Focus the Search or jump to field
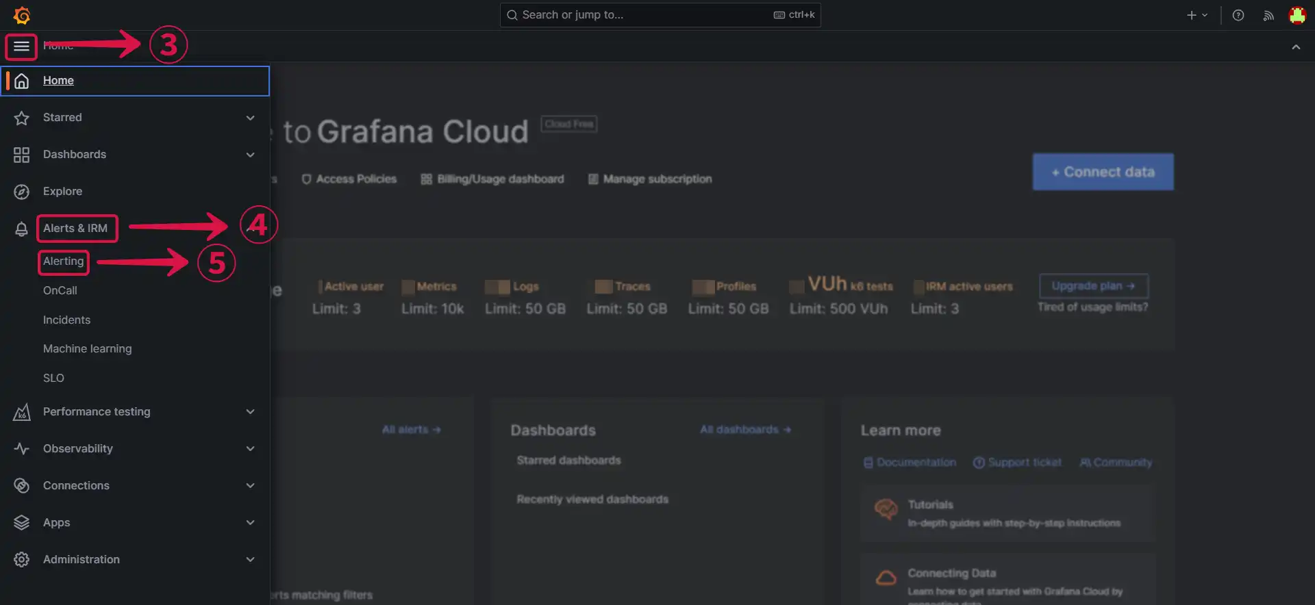This screenshot has height=605, width=1315. coord(660,15)
